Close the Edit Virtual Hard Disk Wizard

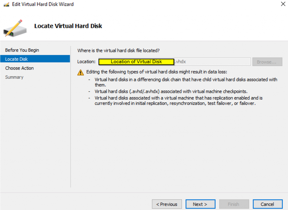coord(283,4)
